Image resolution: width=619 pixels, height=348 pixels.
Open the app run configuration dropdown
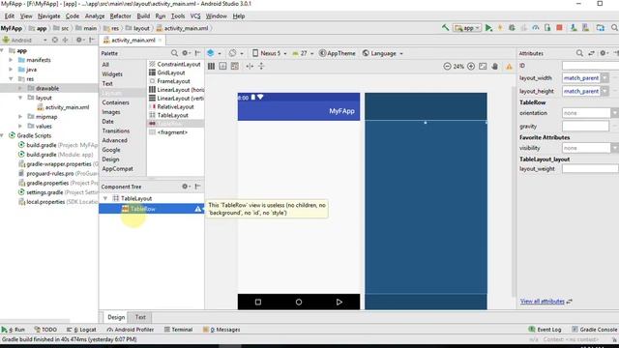click(x=467, y=28)
